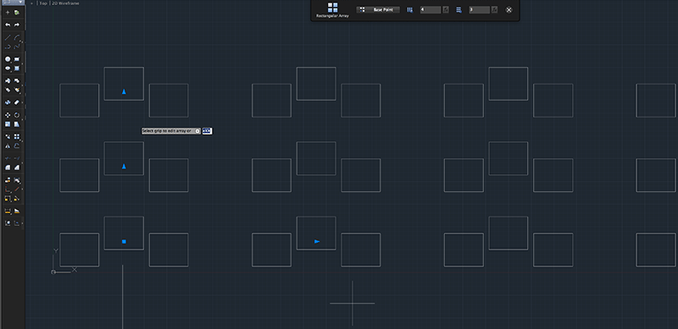
Task: Close the array editing toolbar
Action: pos(509,9)
